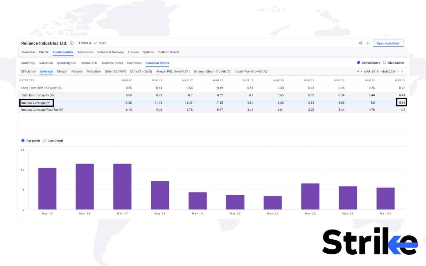
Task: Click the info icon beside Reliance Industries Ltd.
Action: point(72,43)
